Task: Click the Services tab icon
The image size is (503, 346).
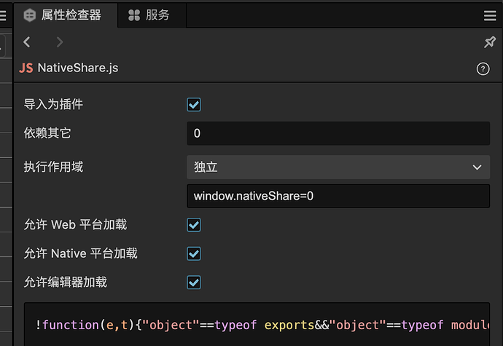Action: point(134,15)
